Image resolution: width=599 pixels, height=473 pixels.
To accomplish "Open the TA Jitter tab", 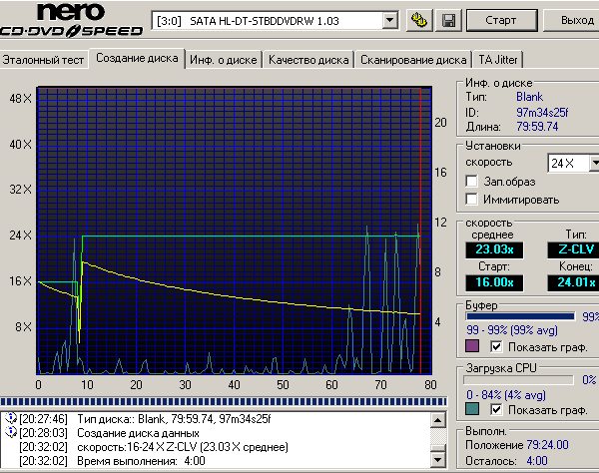I will coord(498,60).
